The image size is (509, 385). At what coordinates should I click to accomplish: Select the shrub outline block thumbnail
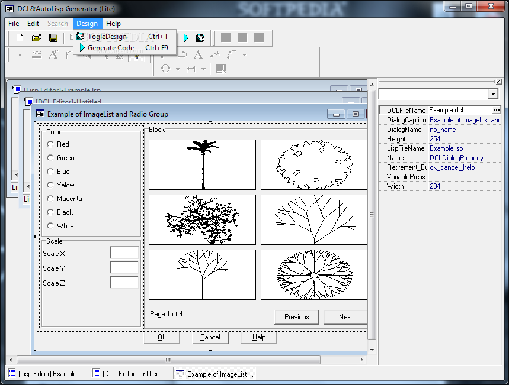coord(314,164)
